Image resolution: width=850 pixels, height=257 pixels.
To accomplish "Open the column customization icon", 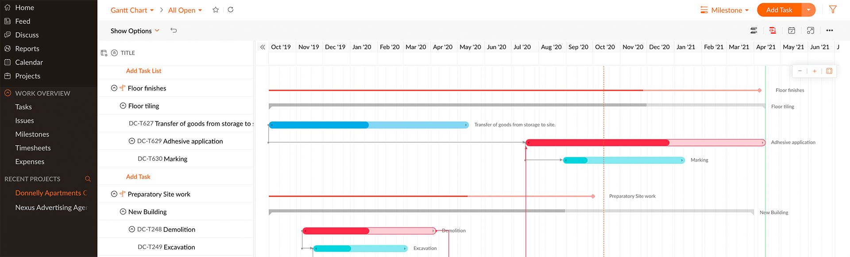I will pos(104,53).
